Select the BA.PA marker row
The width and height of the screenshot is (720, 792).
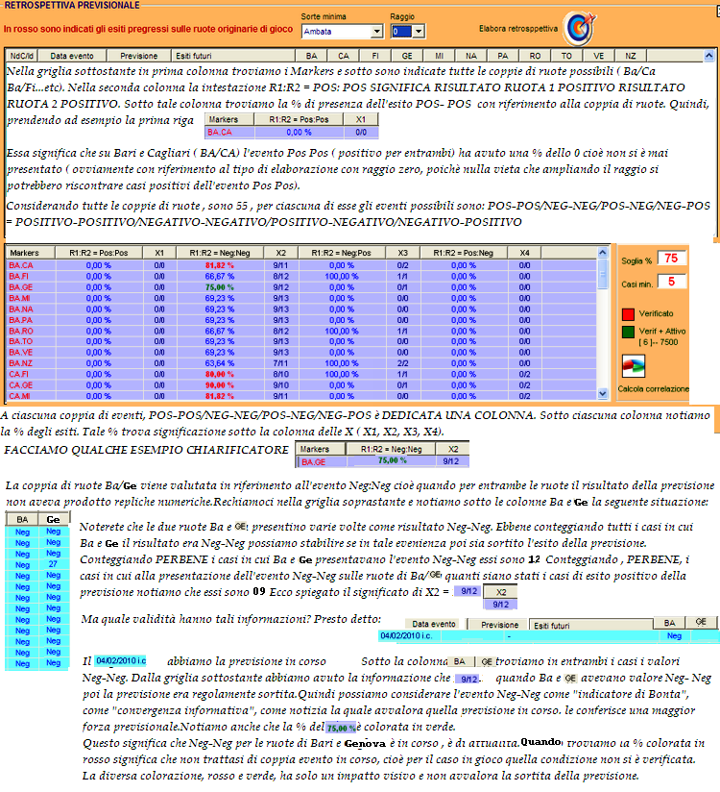(x=301, y=320)
